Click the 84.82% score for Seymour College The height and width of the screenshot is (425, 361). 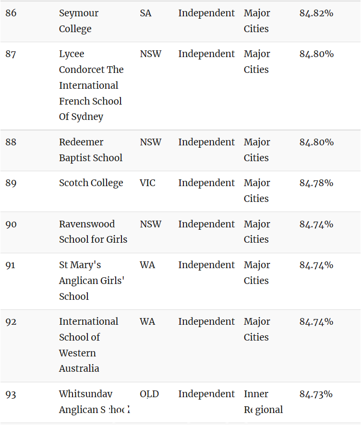coord(316,13)
